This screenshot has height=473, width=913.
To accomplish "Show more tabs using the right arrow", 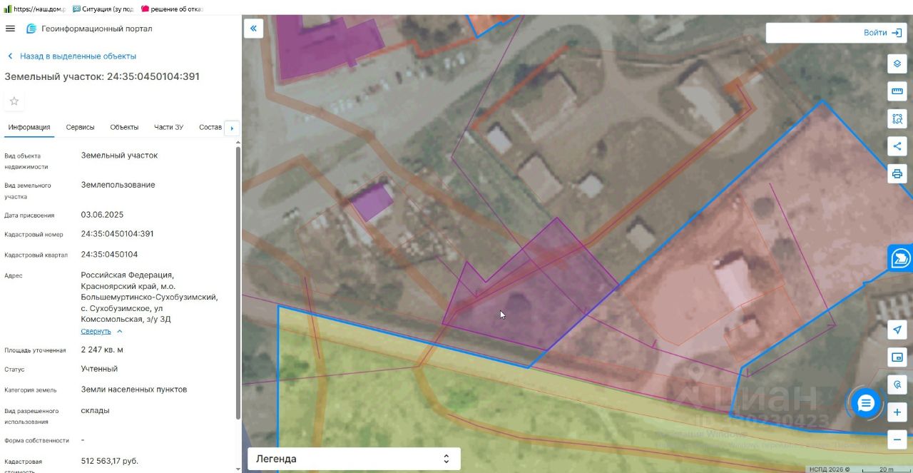I will click(231, 128).
